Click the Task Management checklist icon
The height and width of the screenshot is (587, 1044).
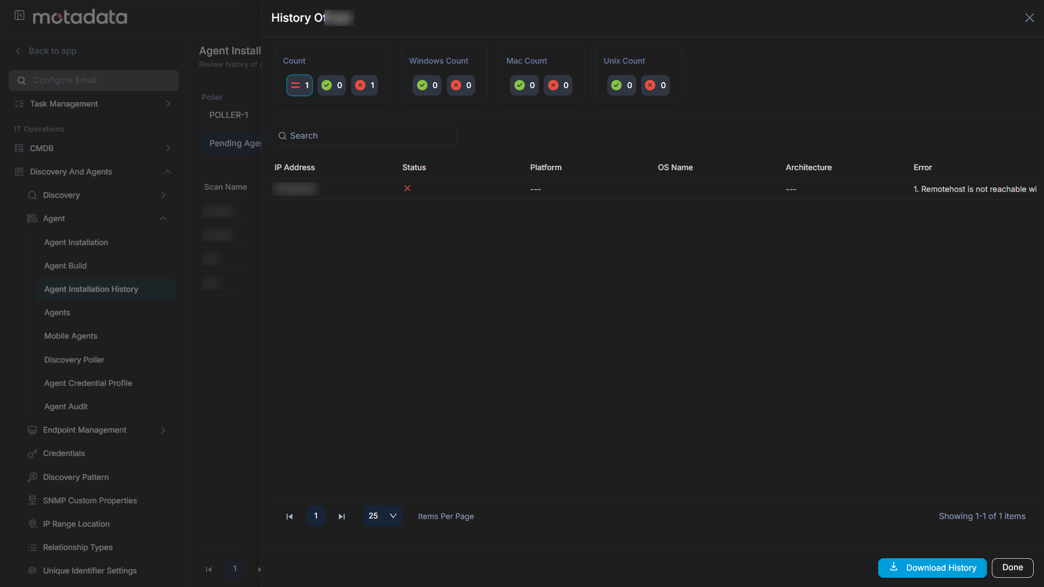(x=19, y=104)
